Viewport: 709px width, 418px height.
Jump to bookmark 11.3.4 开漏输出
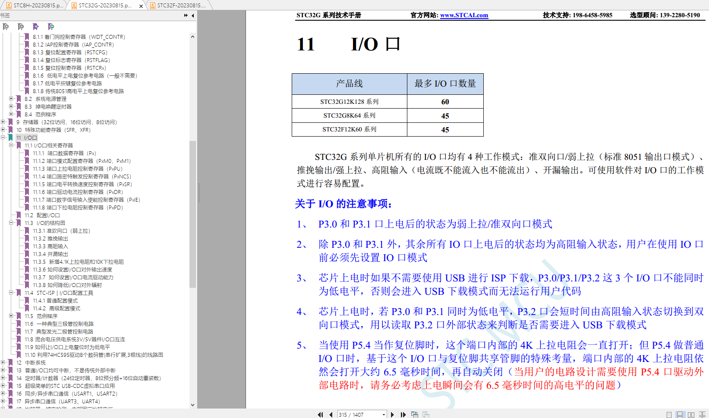50,254
